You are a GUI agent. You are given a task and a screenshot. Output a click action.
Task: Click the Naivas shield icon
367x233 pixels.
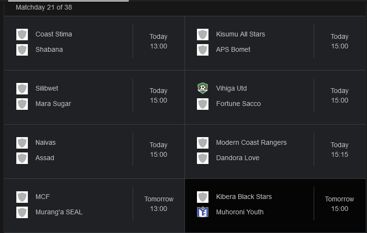22,143
